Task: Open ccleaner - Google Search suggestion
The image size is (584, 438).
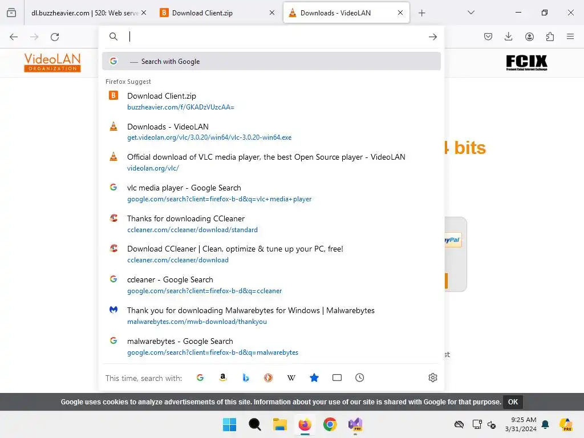Action: point(271,285)
